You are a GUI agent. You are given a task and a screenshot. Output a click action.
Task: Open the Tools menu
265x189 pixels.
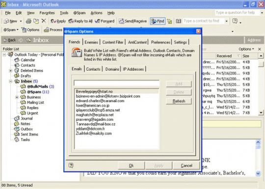click(x=64, y=13)
